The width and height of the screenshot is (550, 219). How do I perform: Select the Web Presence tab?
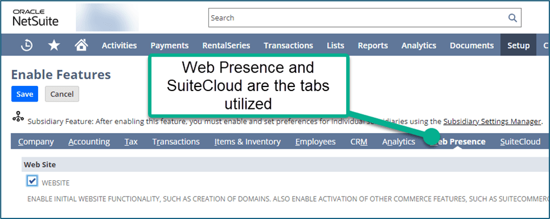tap(457, 142)
